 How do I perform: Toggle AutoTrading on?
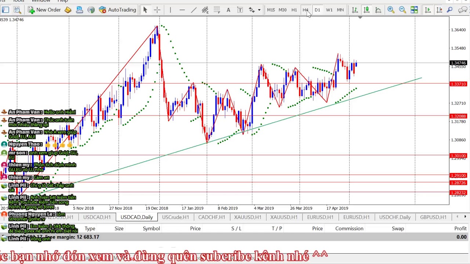pos(117,10)
